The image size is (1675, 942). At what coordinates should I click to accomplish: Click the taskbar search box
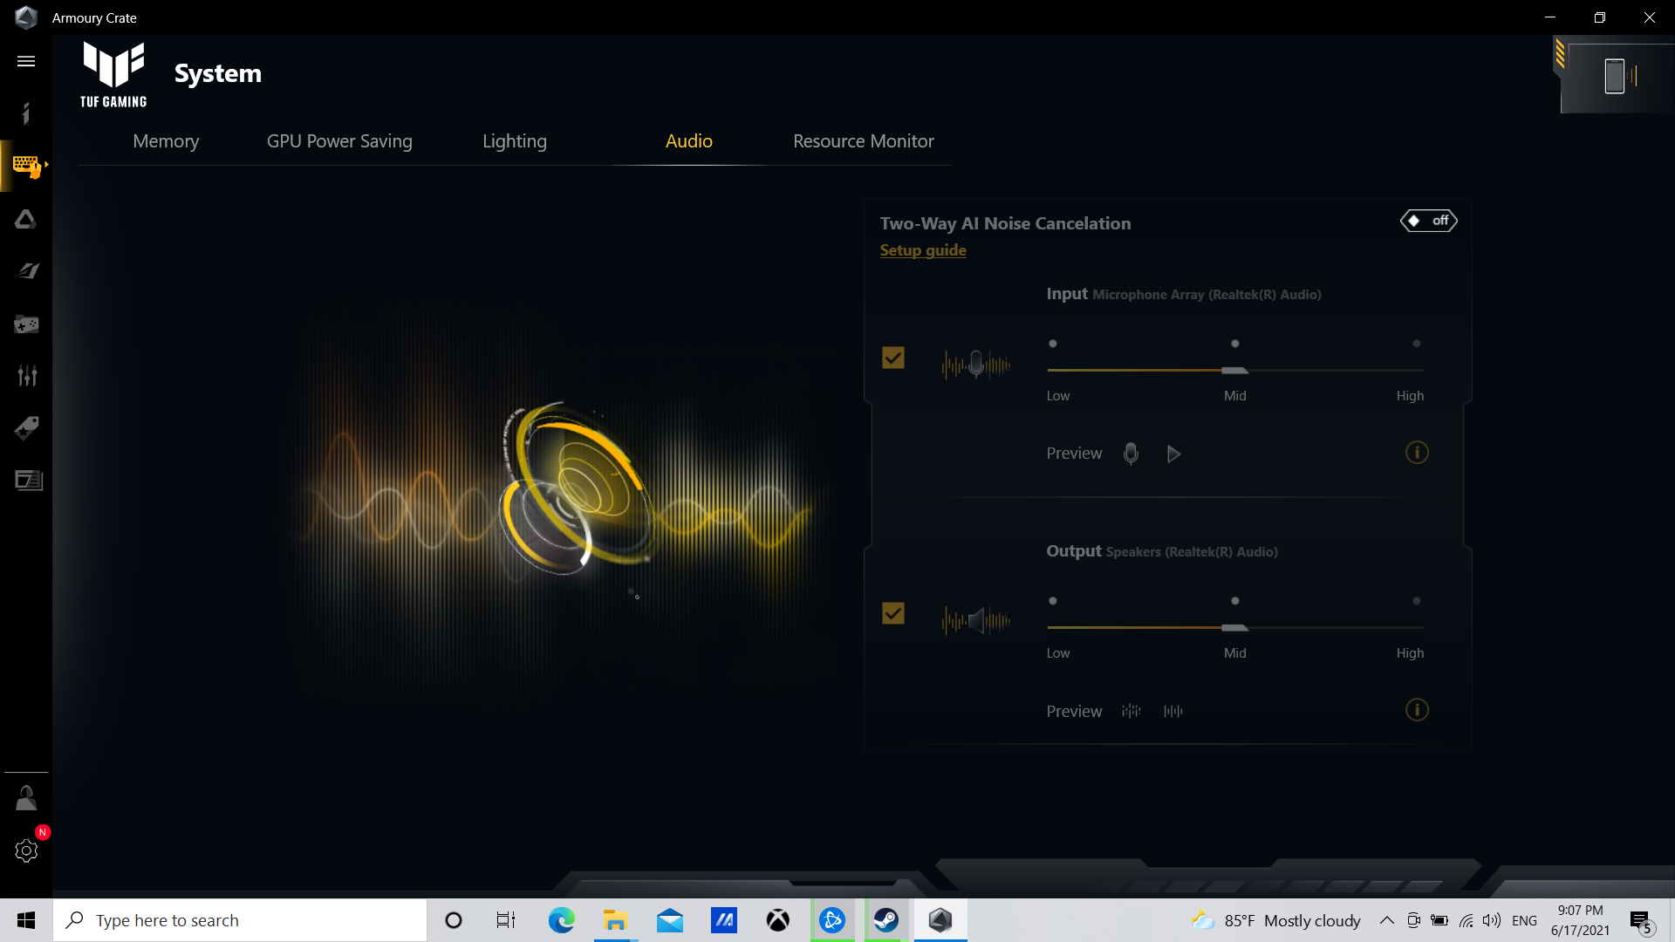(240, 920)
